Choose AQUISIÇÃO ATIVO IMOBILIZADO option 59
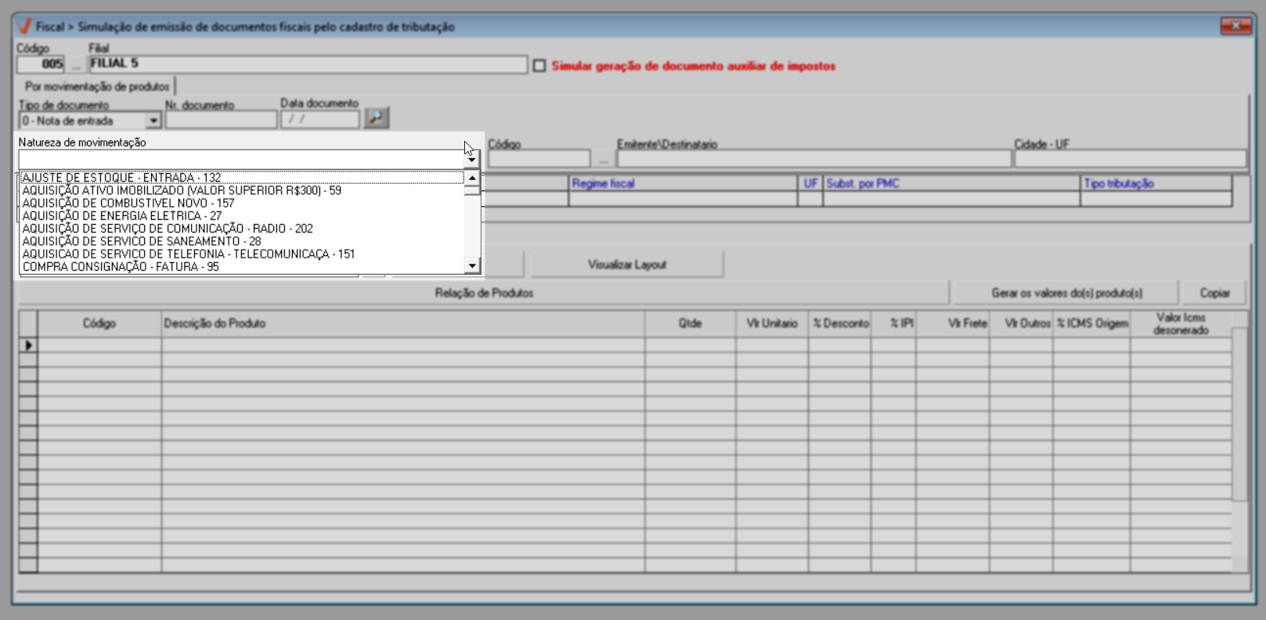 click(242, 190)
